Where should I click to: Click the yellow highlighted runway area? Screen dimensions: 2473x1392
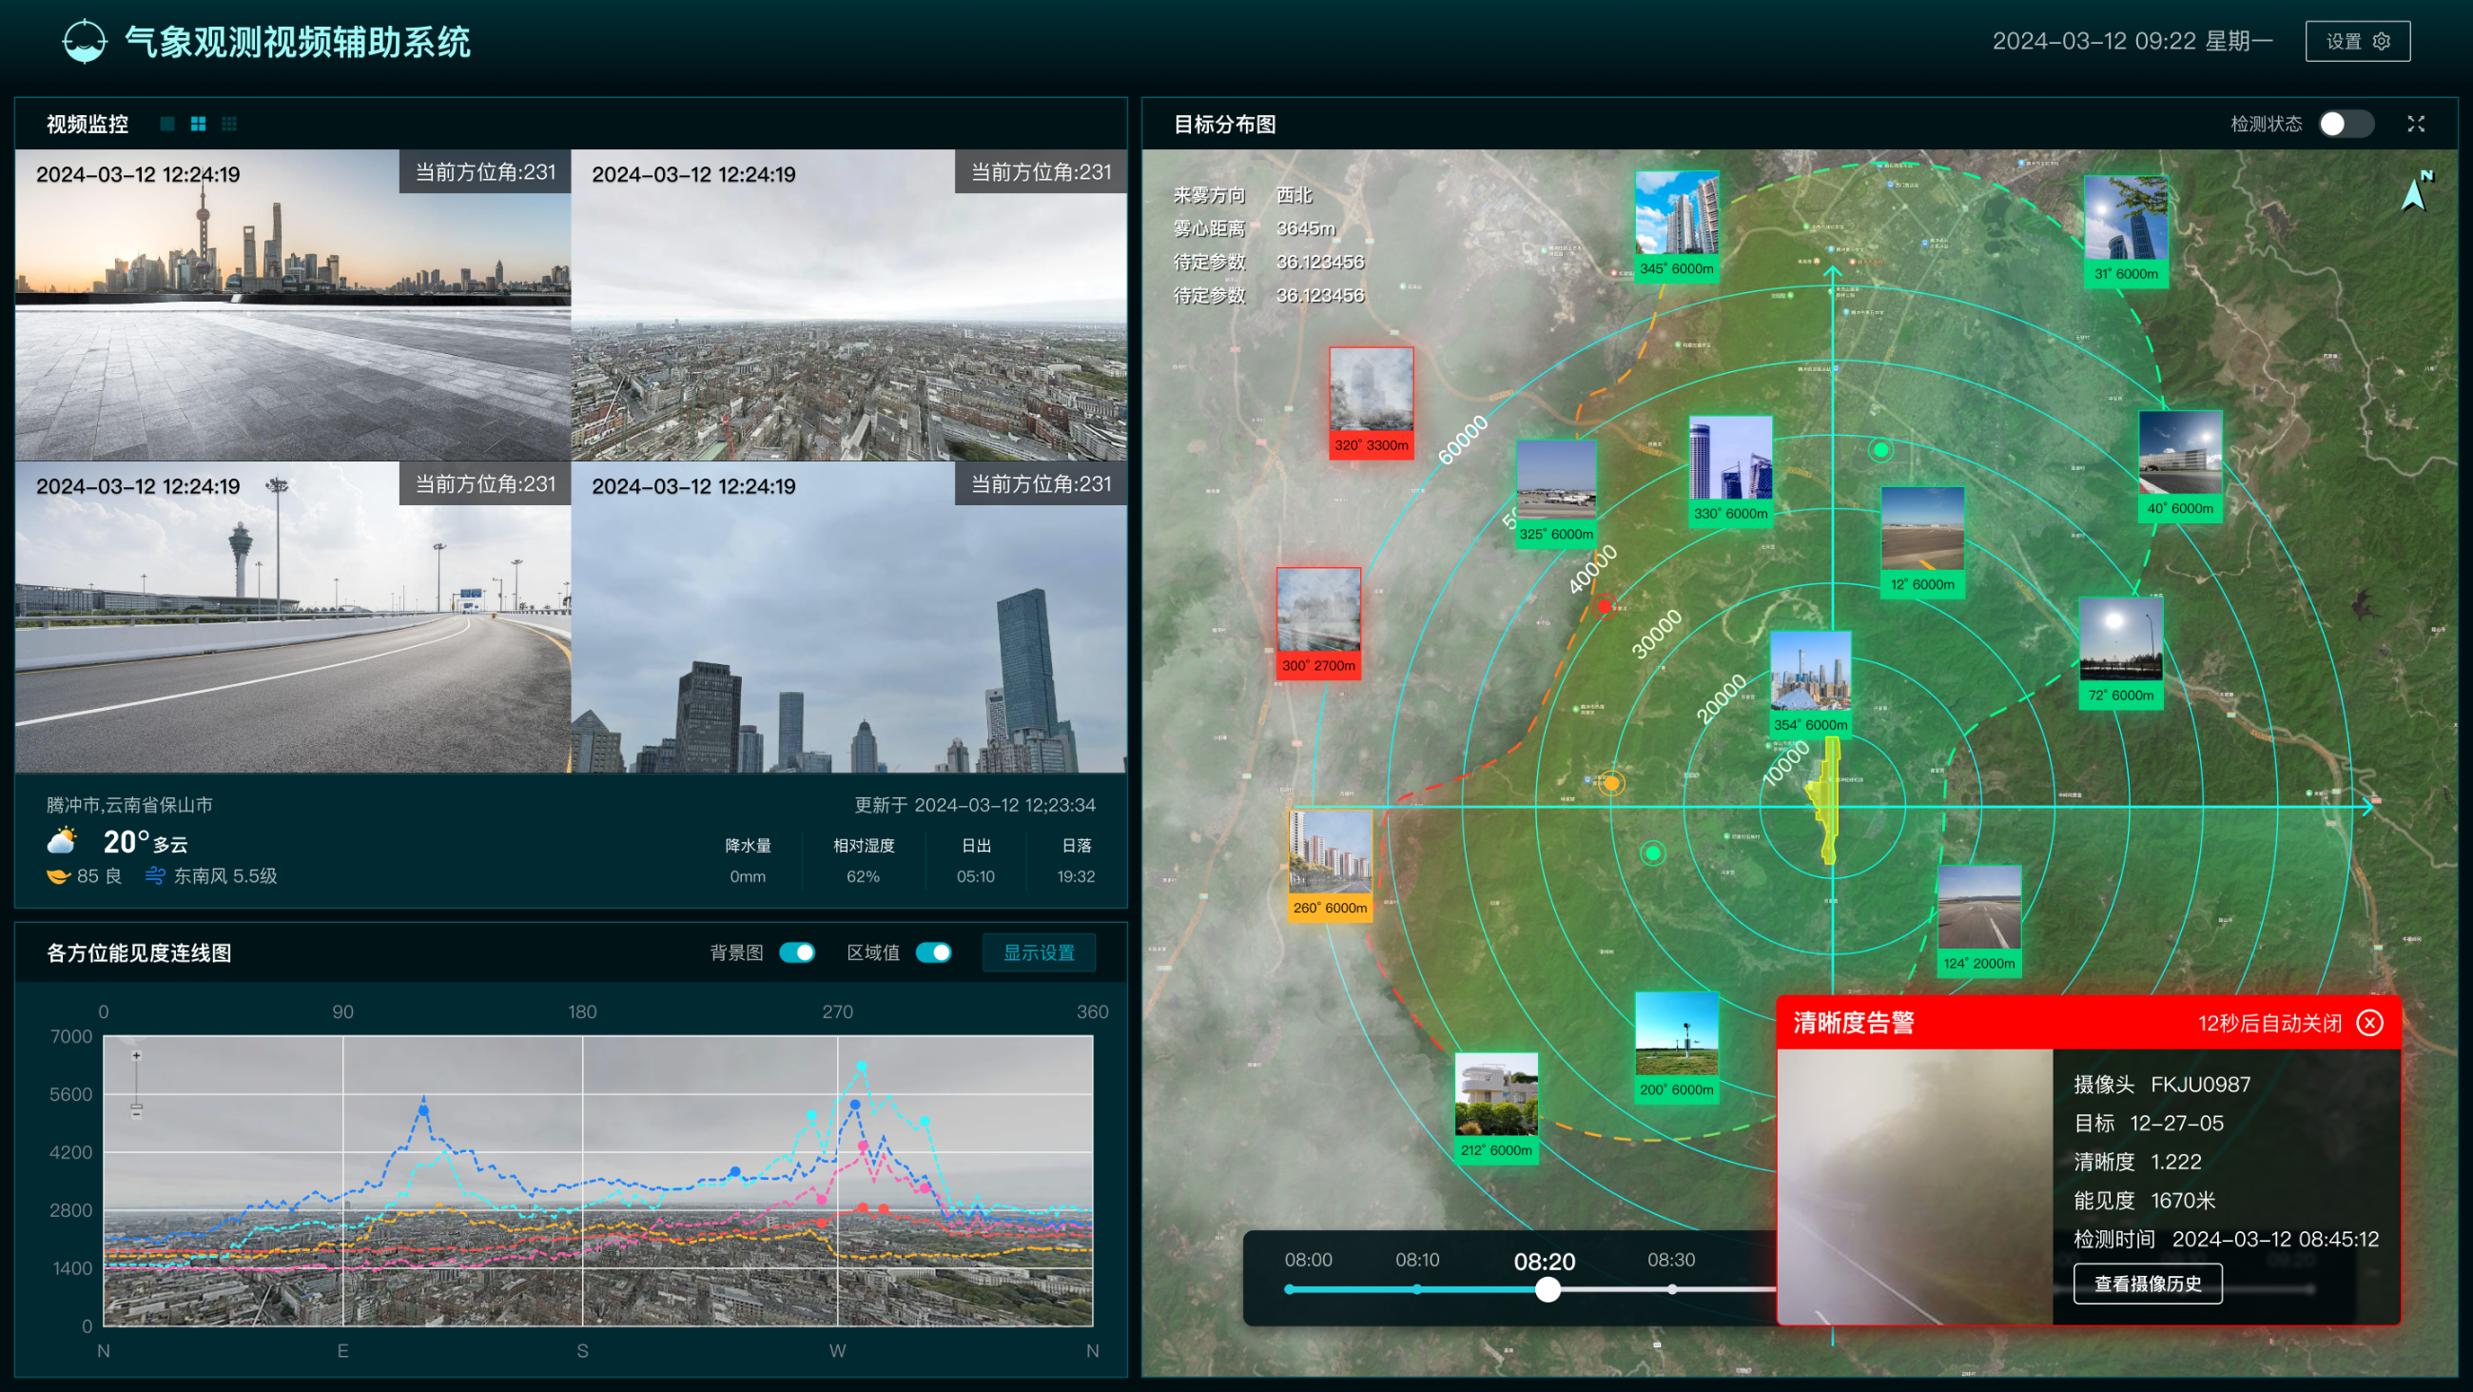coord(1826,799)
